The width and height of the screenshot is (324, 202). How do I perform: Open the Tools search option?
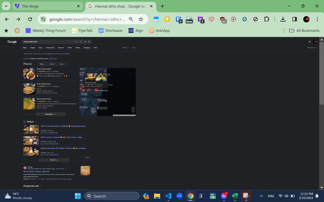pyautogui.click(x=134, y=48)
